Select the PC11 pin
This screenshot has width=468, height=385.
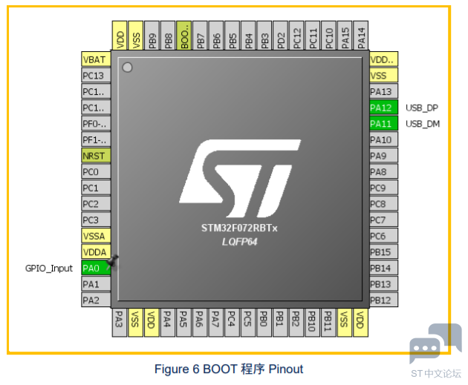(x=313, y=36)
